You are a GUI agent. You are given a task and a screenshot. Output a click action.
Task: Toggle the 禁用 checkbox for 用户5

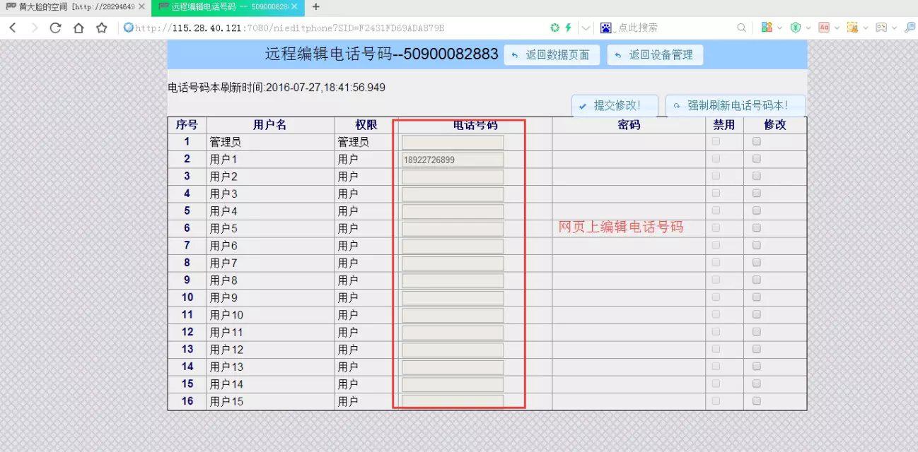(716, 227)
